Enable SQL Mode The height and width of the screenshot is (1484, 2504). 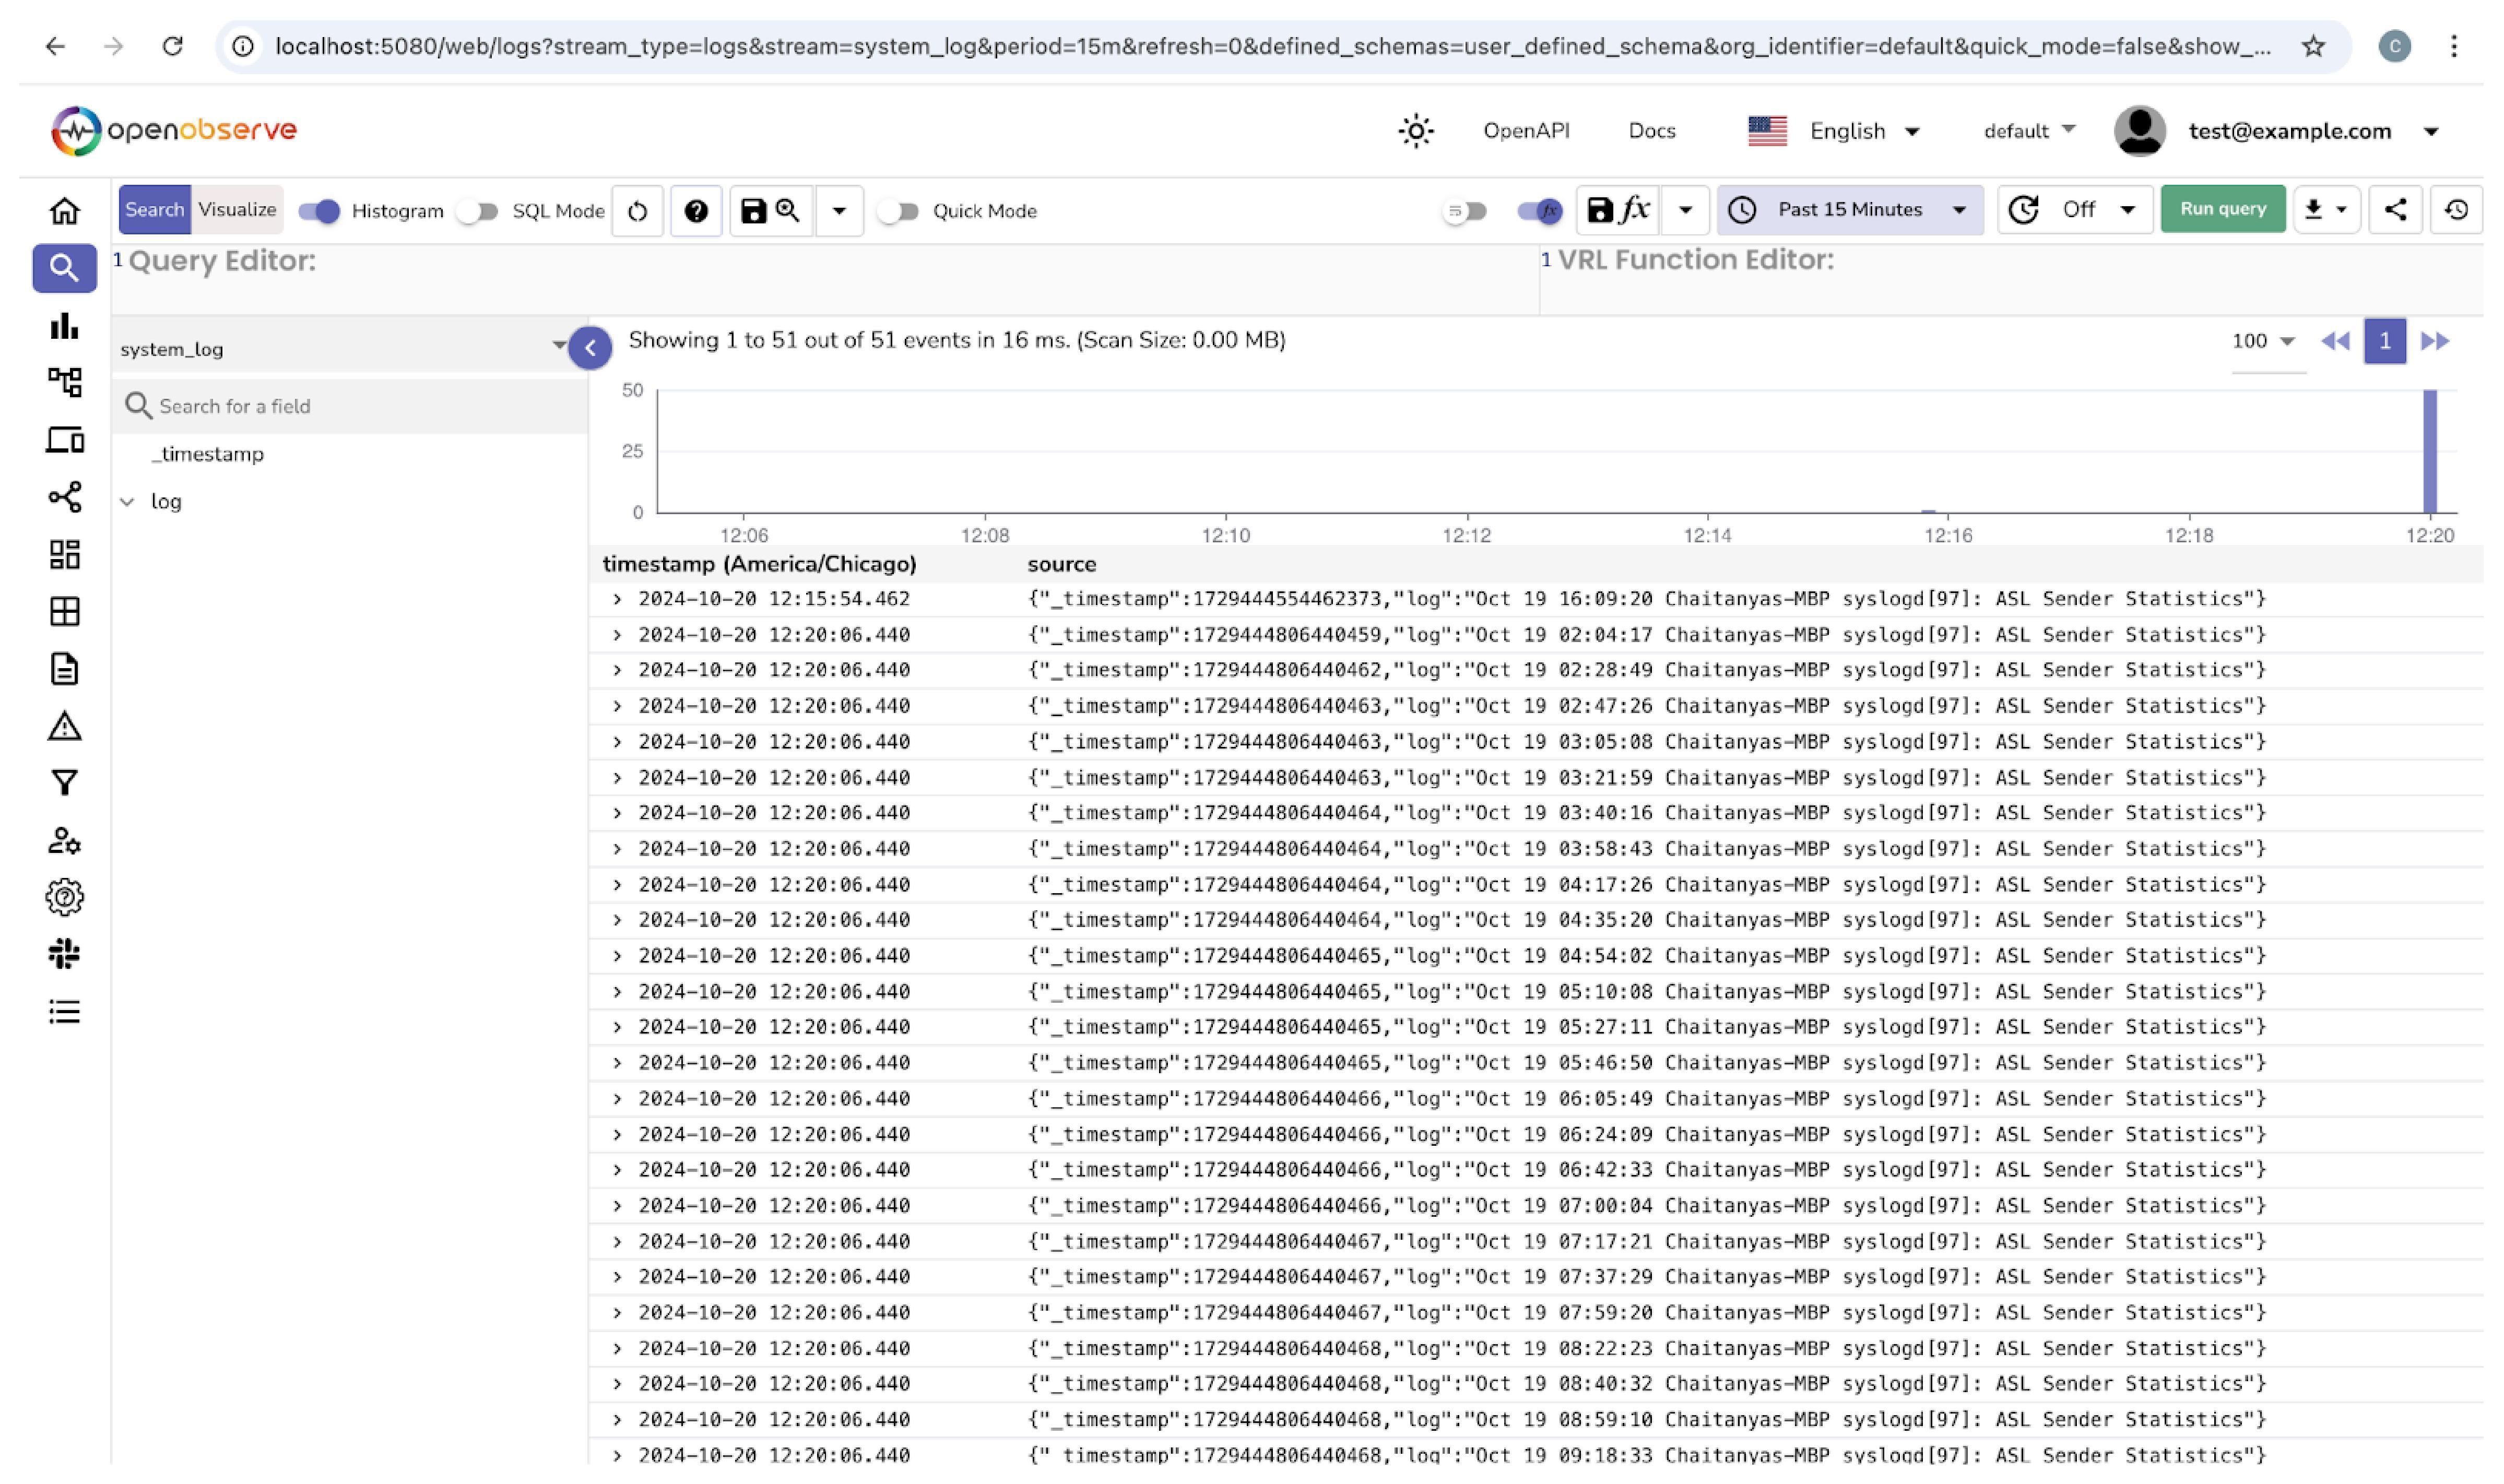(x=478, y=210)
